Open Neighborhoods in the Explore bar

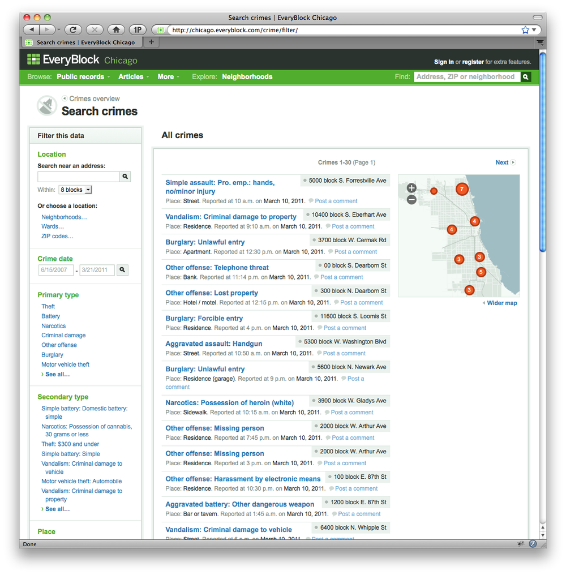pos(247,76)
